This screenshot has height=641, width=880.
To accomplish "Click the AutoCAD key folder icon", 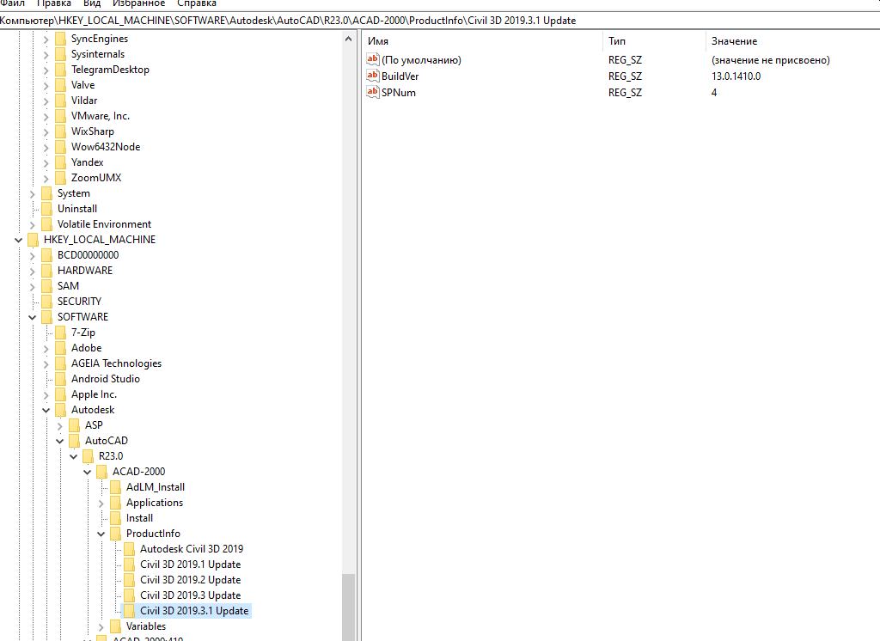I will point(75,441).
